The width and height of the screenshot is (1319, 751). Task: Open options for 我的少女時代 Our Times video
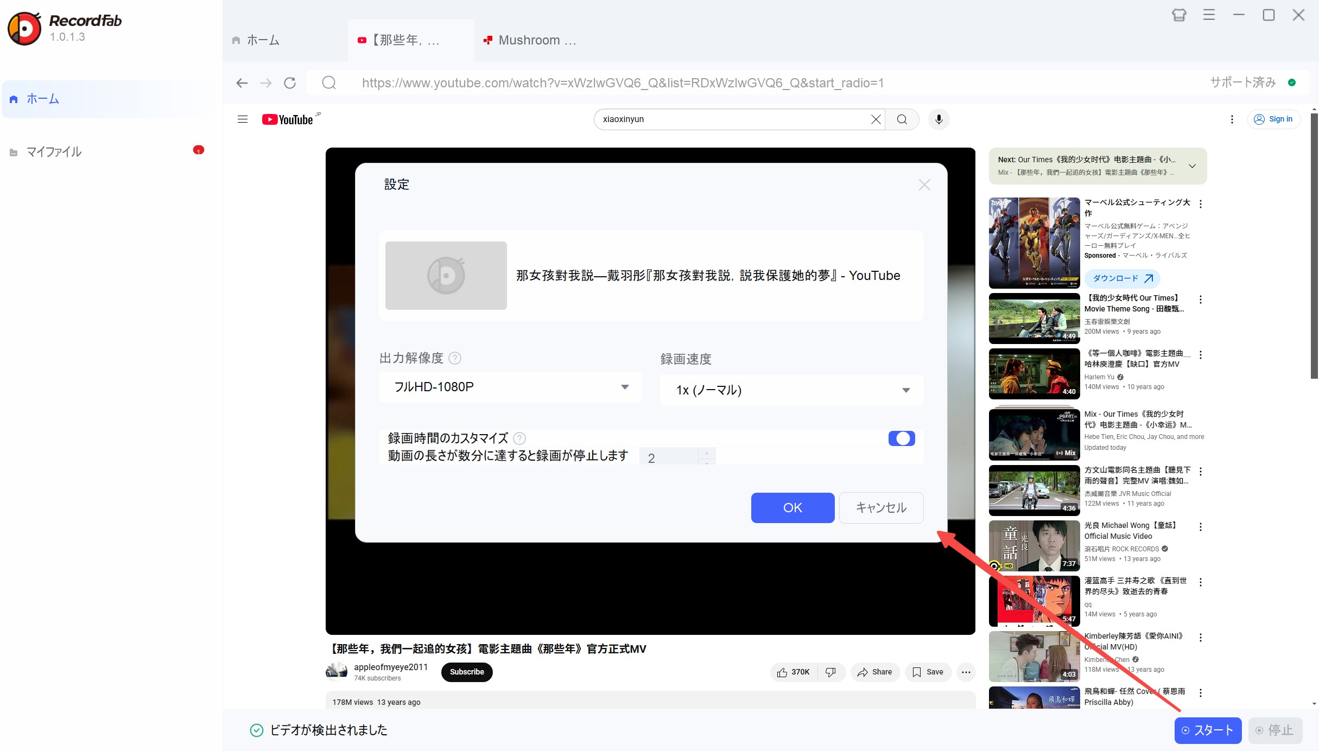tap(1201, 300)
